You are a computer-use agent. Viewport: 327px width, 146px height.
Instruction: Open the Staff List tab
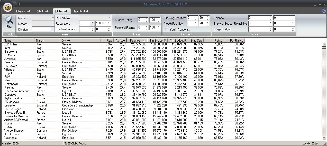coord(42,11)
